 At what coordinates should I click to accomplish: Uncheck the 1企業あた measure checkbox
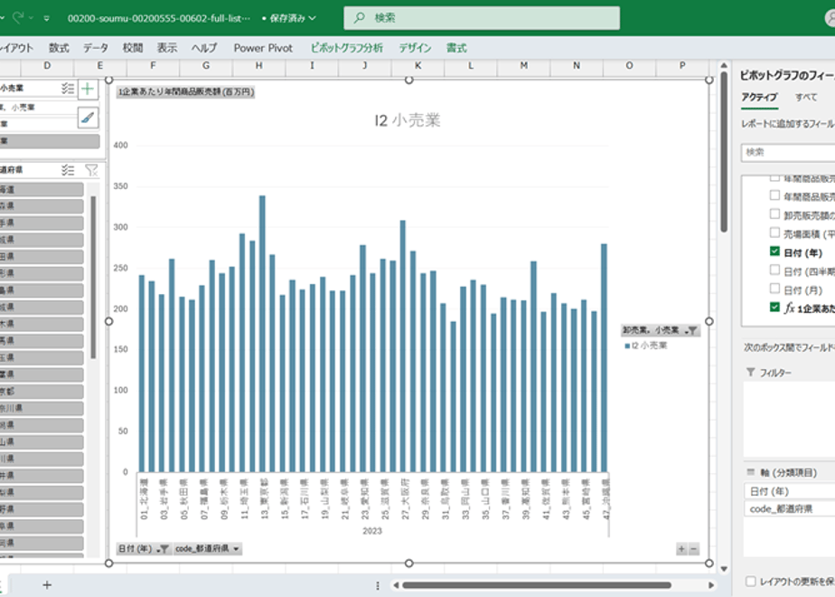[x=774, y=307]
